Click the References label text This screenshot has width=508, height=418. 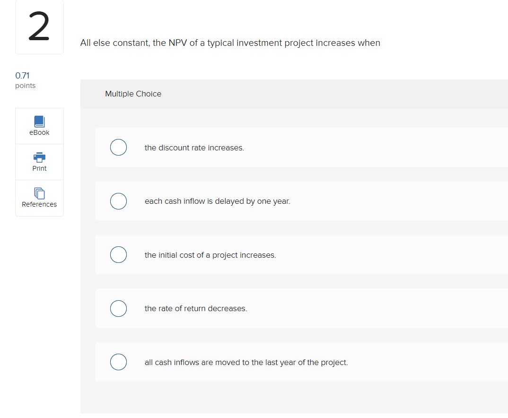click(39, 204)
